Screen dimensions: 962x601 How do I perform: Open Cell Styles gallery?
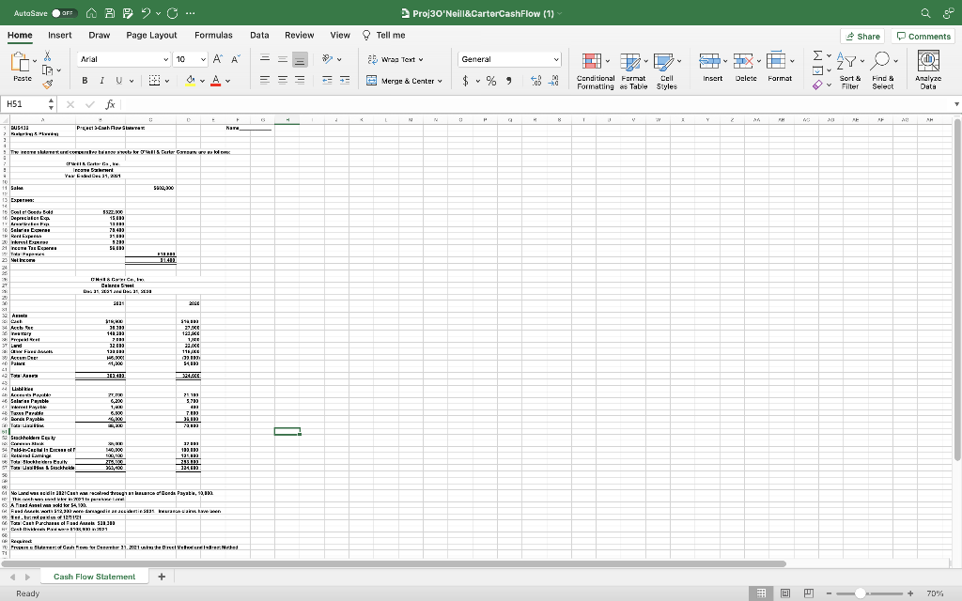click(667, 71)
